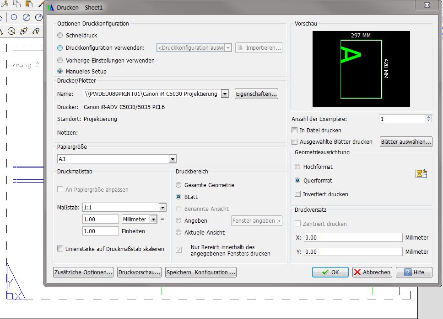Confirm printing with OK button
This screenshot has height=319, width=443.
point(330,272)
